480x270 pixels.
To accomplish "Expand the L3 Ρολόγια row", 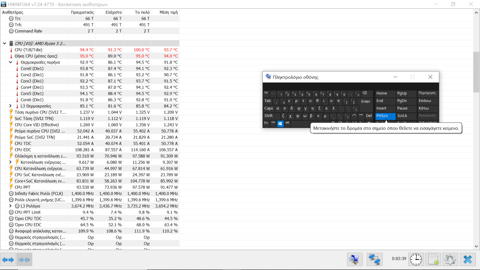I will point(10,206).
